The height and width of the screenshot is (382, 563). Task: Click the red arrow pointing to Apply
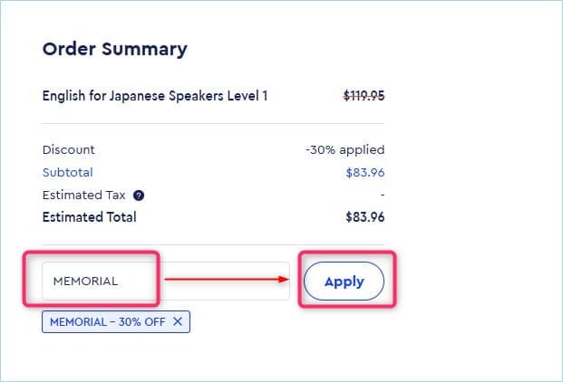click(x=227, y=279)
